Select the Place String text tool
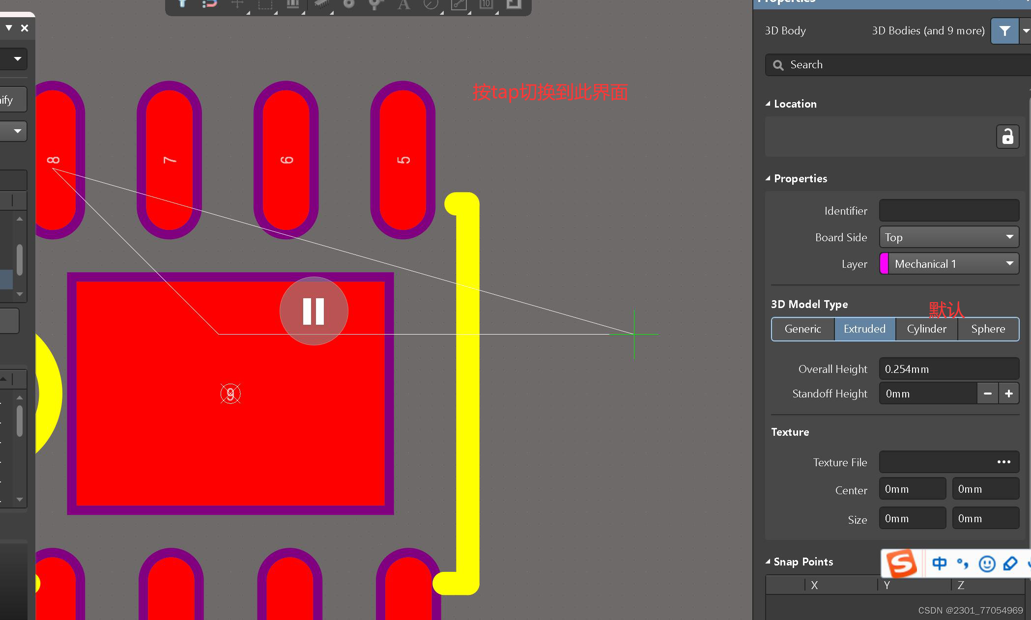 [x=403, y=5]
